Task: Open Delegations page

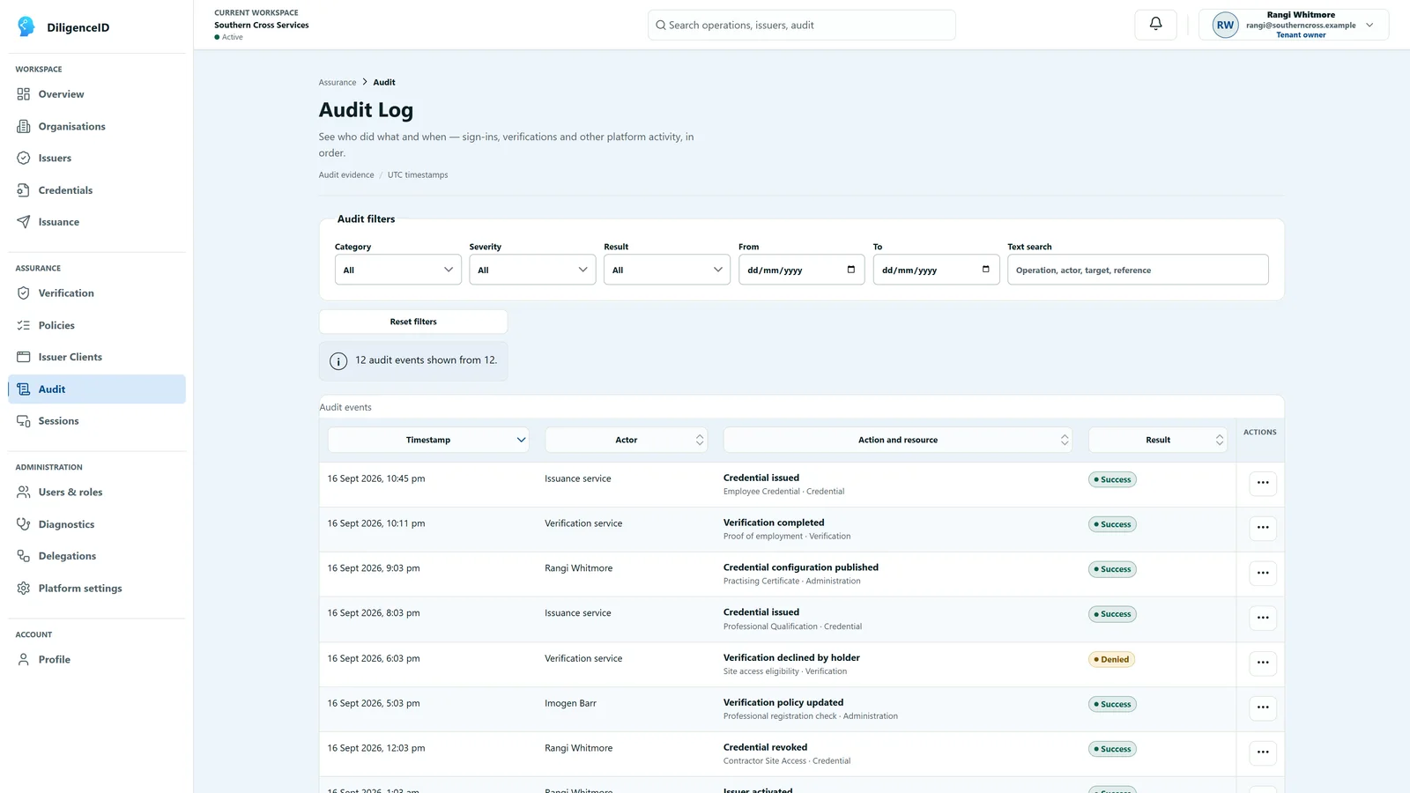Action: click(x=97, y=556)
